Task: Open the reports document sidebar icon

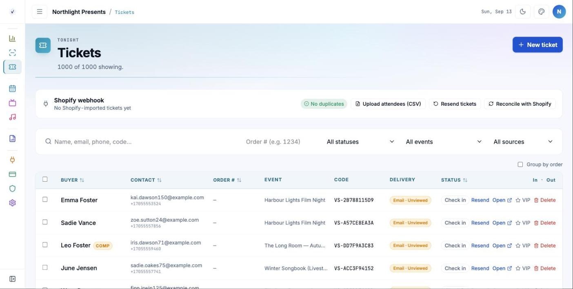Action: point(12,138)
